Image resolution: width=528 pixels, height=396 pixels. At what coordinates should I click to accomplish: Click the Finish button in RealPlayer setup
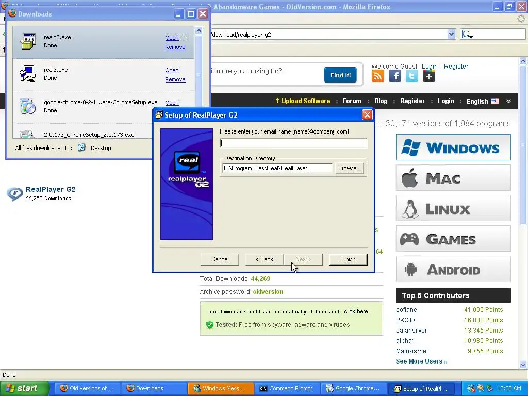[348, 259]
